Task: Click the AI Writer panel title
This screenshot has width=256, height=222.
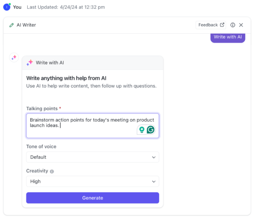Action: point(26,25)
